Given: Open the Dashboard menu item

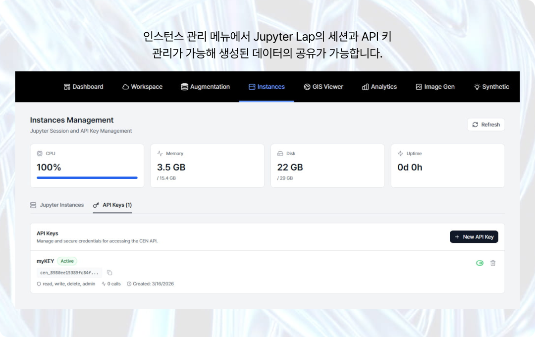Looking at the screenshot, I should click(84, 87).
